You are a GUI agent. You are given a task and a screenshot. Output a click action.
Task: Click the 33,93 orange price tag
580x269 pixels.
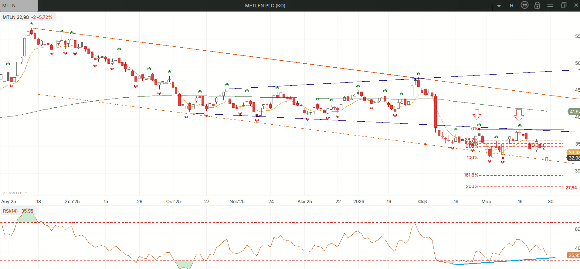click(x=573, y=153)
